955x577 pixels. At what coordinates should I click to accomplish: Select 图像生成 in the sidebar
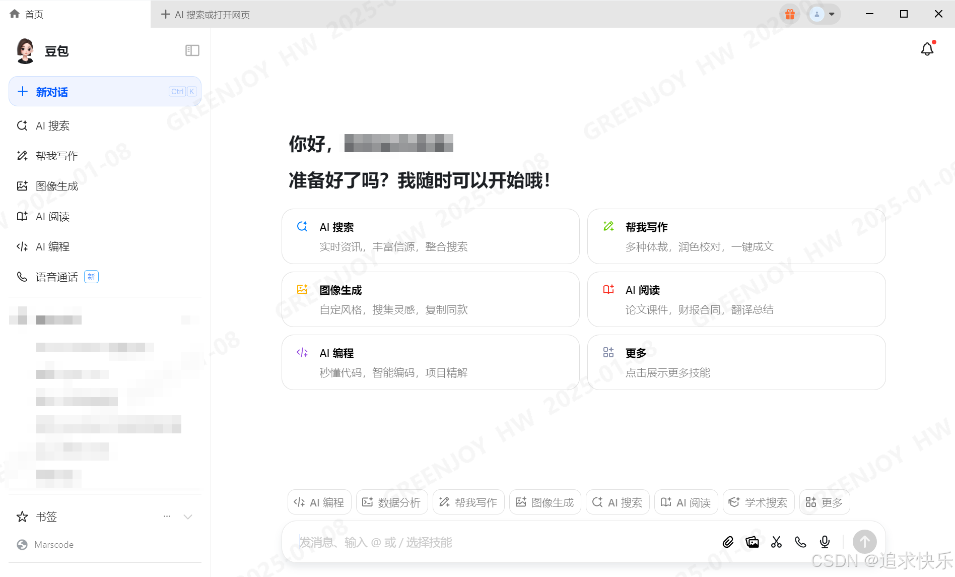[105, 186]
